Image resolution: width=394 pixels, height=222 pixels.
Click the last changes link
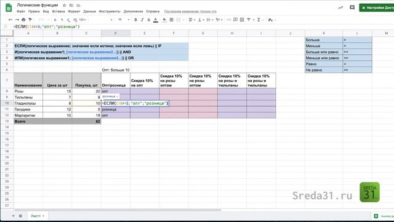click(x=190, y=11)
